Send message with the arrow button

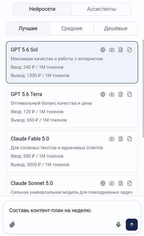pos(132,224)
